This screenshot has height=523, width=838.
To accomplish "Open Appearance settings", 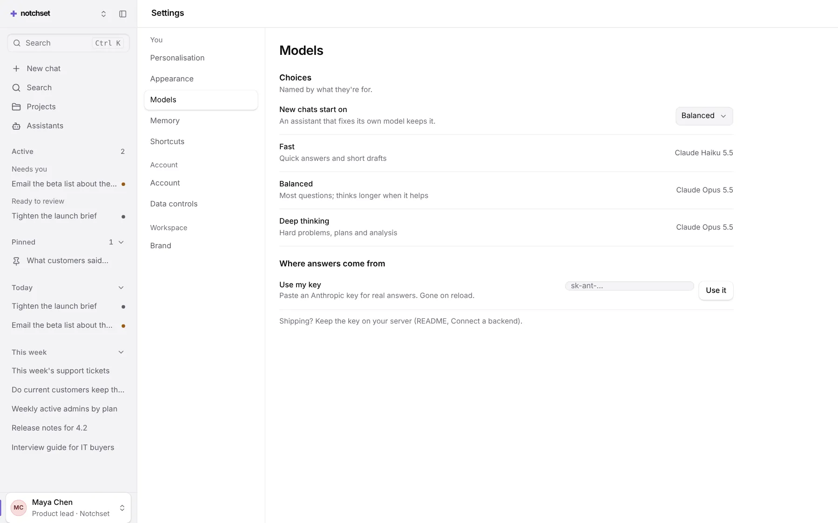I will [x=201, y=79].
